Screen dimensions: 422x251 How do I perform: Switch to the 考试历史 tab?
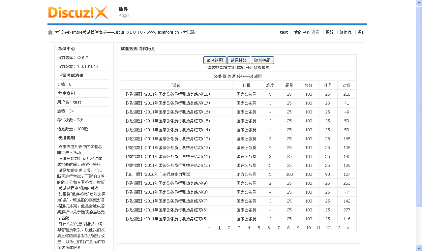(x=148, y=48)
